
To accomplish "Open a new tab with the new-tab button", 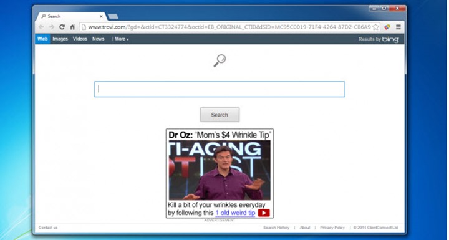I will tap(113, 17).
